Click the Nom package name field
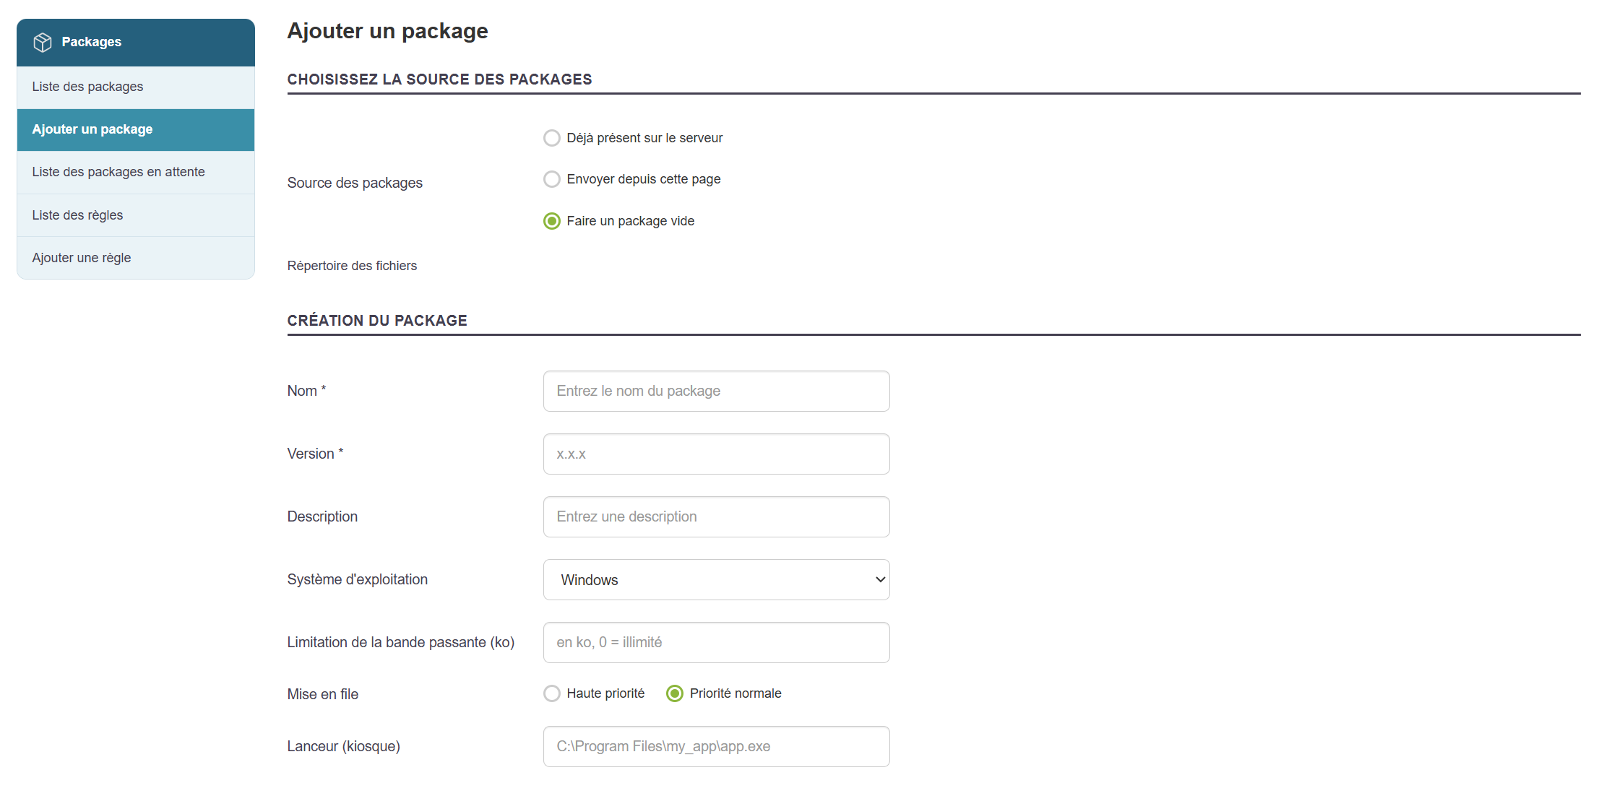Screen dimensions: 1609x796 (x=715, y=391)
